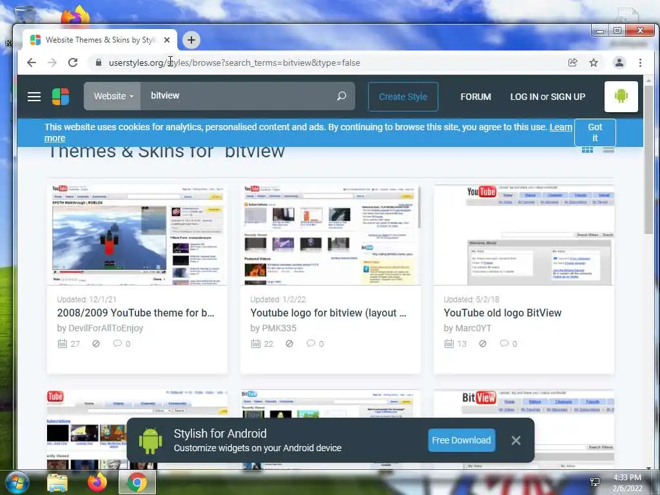Viewport: 660px width, 495px height.
Task: Open thumbnail of 2008/2009 YouTube theme
Action: click(137, 235)
